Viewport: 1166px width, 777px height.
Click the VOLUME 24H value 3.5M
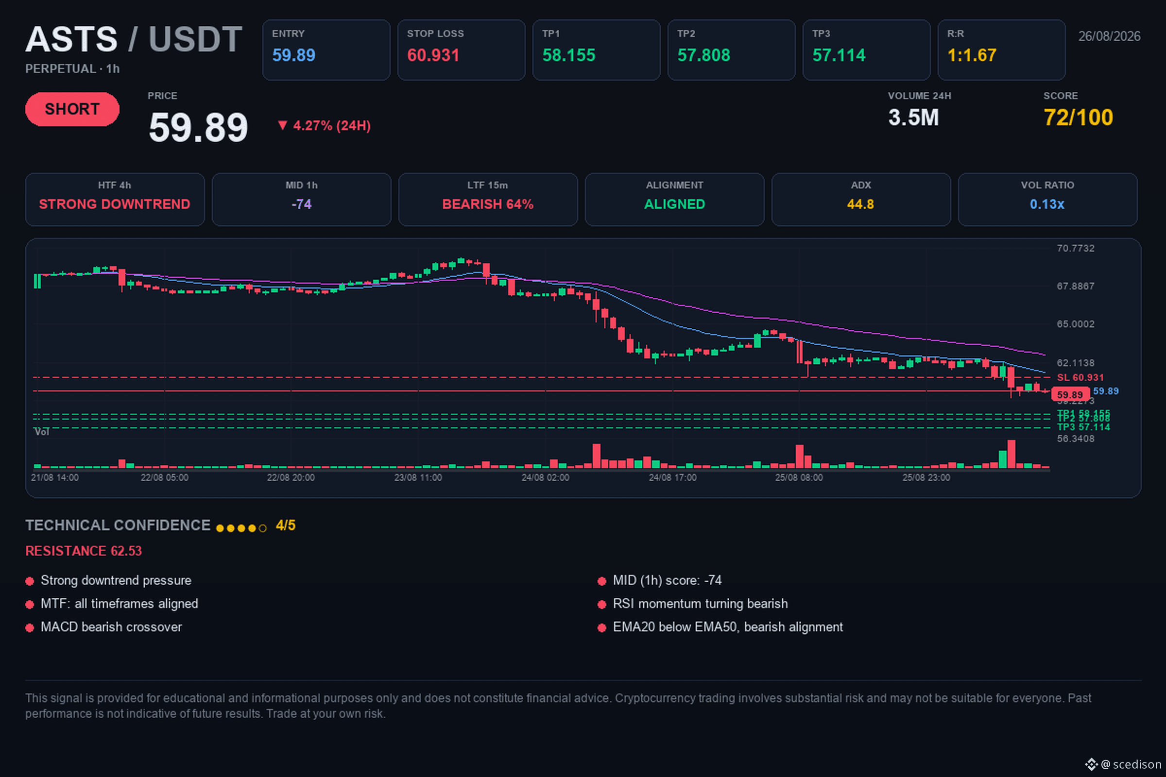click(914, 118)
